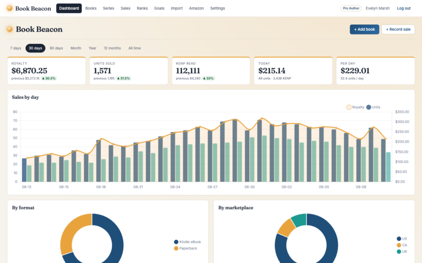Toggle Paperback in format legend
The width and height of the screenshot is (422, 263).
[x=186, y=248]
